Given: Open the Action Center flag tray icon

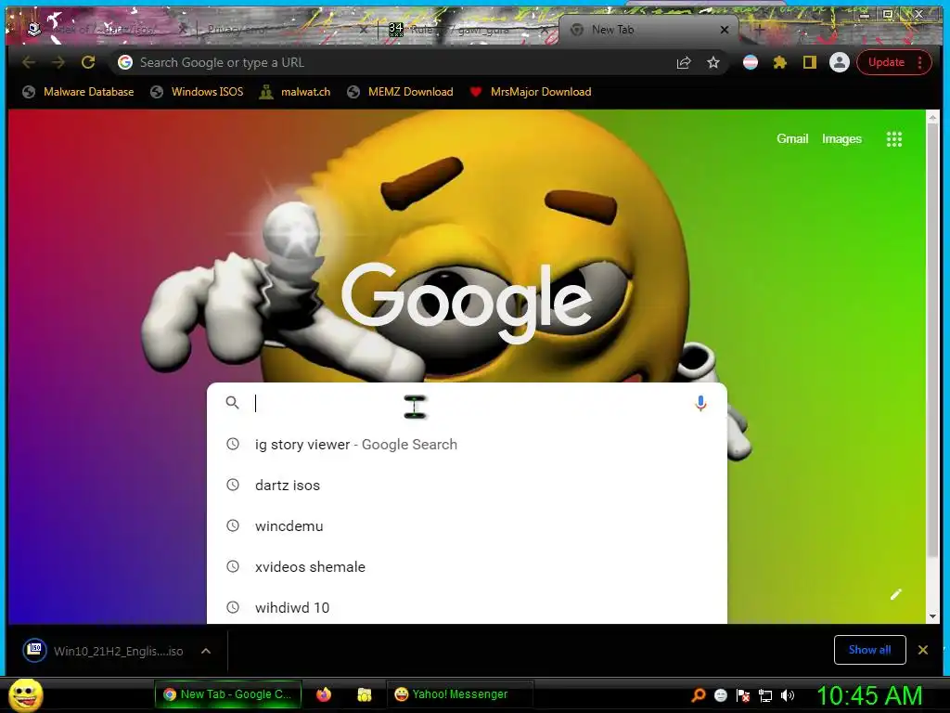Looking at the screenshot, I should [x=743, y=695].
